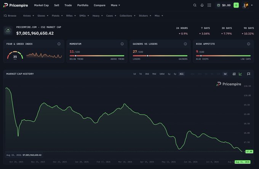Viewport: 259px width, 169px height.
Task: Open Gainers vs Losers info icon
Action: coord(185,44)
